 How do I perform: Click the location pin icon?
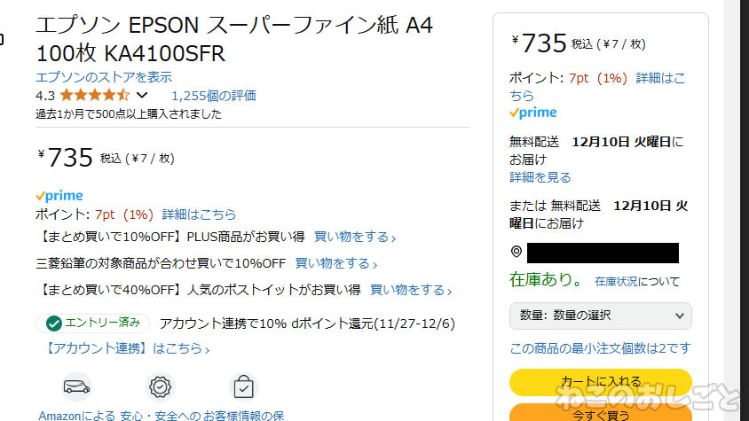tap(516, 252)
